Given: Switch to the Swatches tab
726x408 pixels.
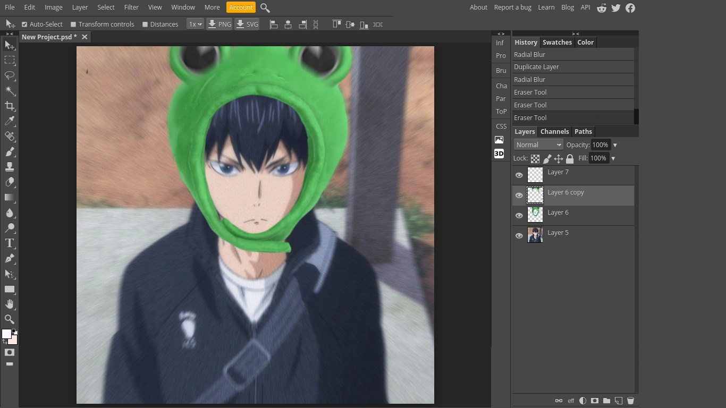Looking at the screenshot, I should click(557, 42).
